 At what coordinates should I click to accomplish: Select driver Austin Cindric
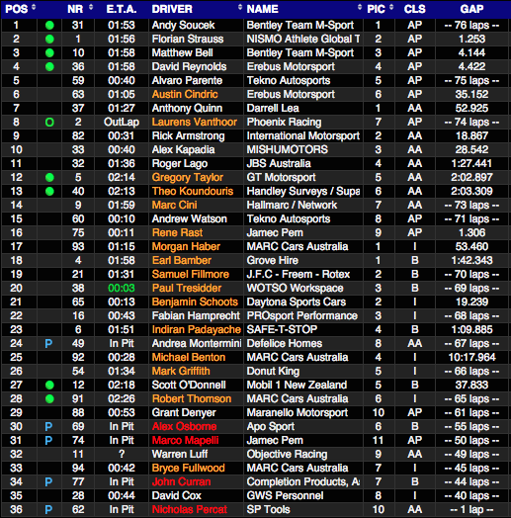tap(185, 95)
